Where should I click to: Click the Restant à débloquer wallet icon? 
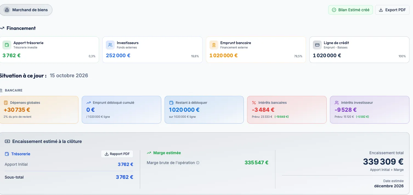coord(171,103)
